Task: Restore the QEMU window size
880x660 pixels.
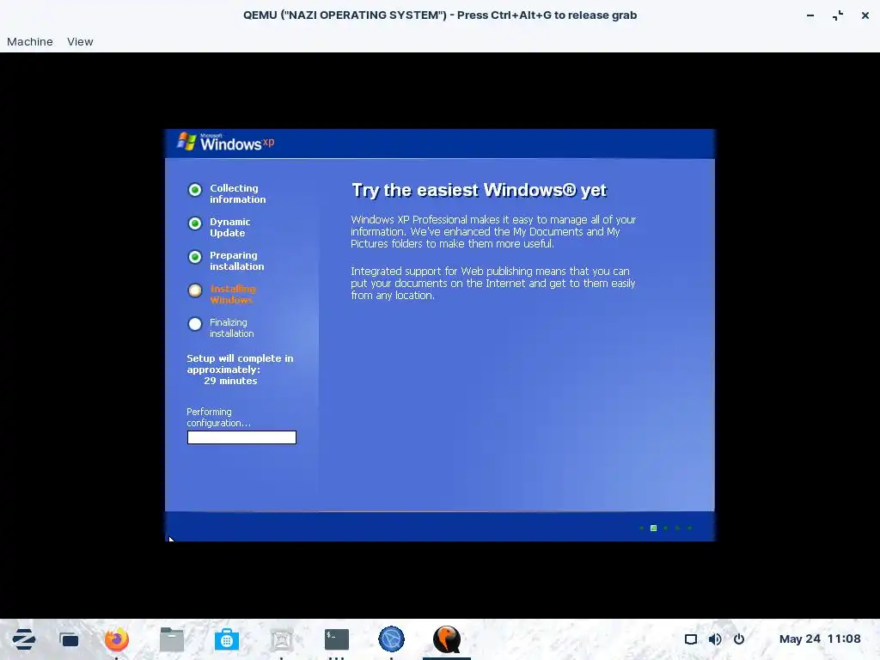Action: [x=838, y=15]
